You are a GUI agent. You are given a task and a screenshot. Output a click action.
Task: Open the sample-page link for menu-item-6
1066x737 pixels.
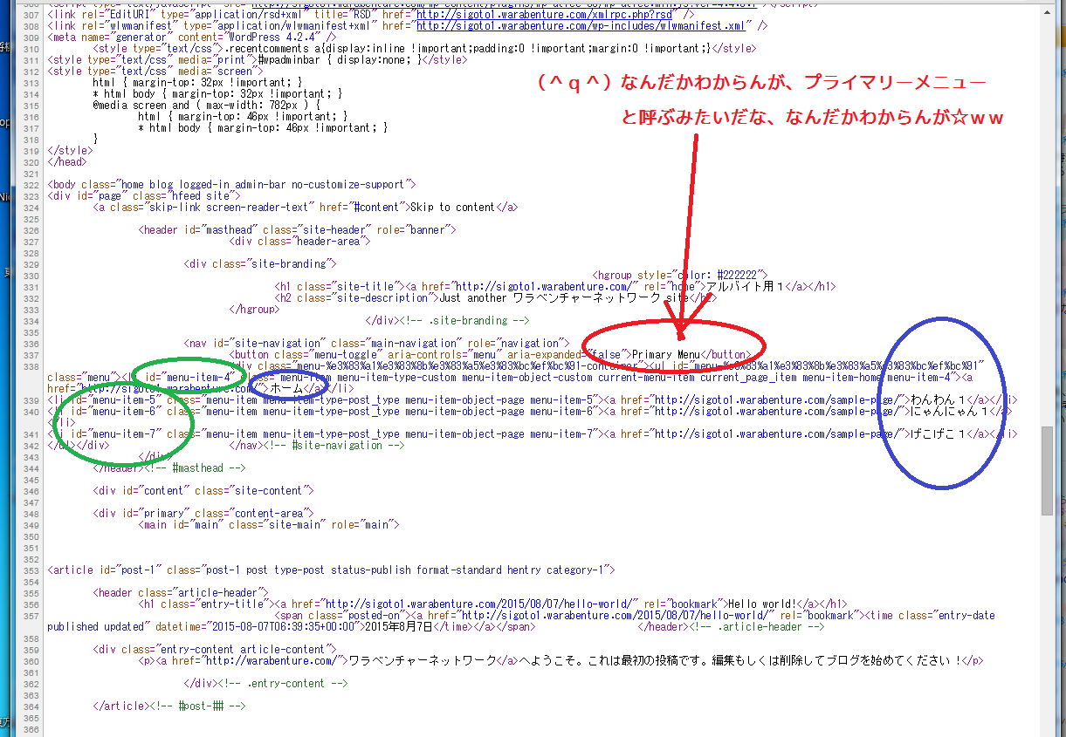(x=777, y=411)
